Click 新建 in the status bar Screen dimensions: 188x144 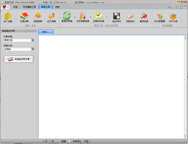(x=64, y=141)
